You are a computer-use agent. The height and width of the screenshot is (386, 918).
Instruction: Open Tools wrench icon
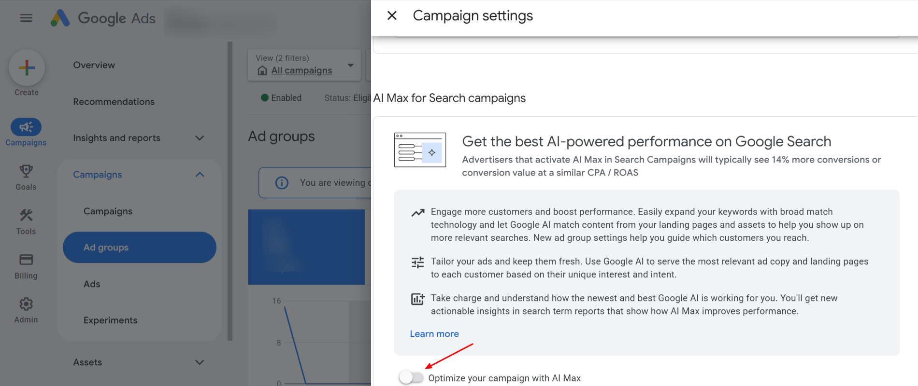point(26,216)
